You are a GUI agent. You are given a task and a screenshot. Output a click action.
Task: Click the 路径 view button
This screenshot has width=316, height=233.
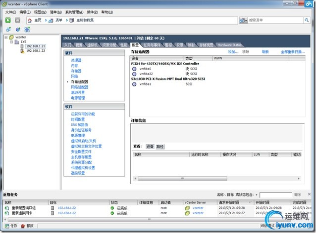tap(160, 147)
